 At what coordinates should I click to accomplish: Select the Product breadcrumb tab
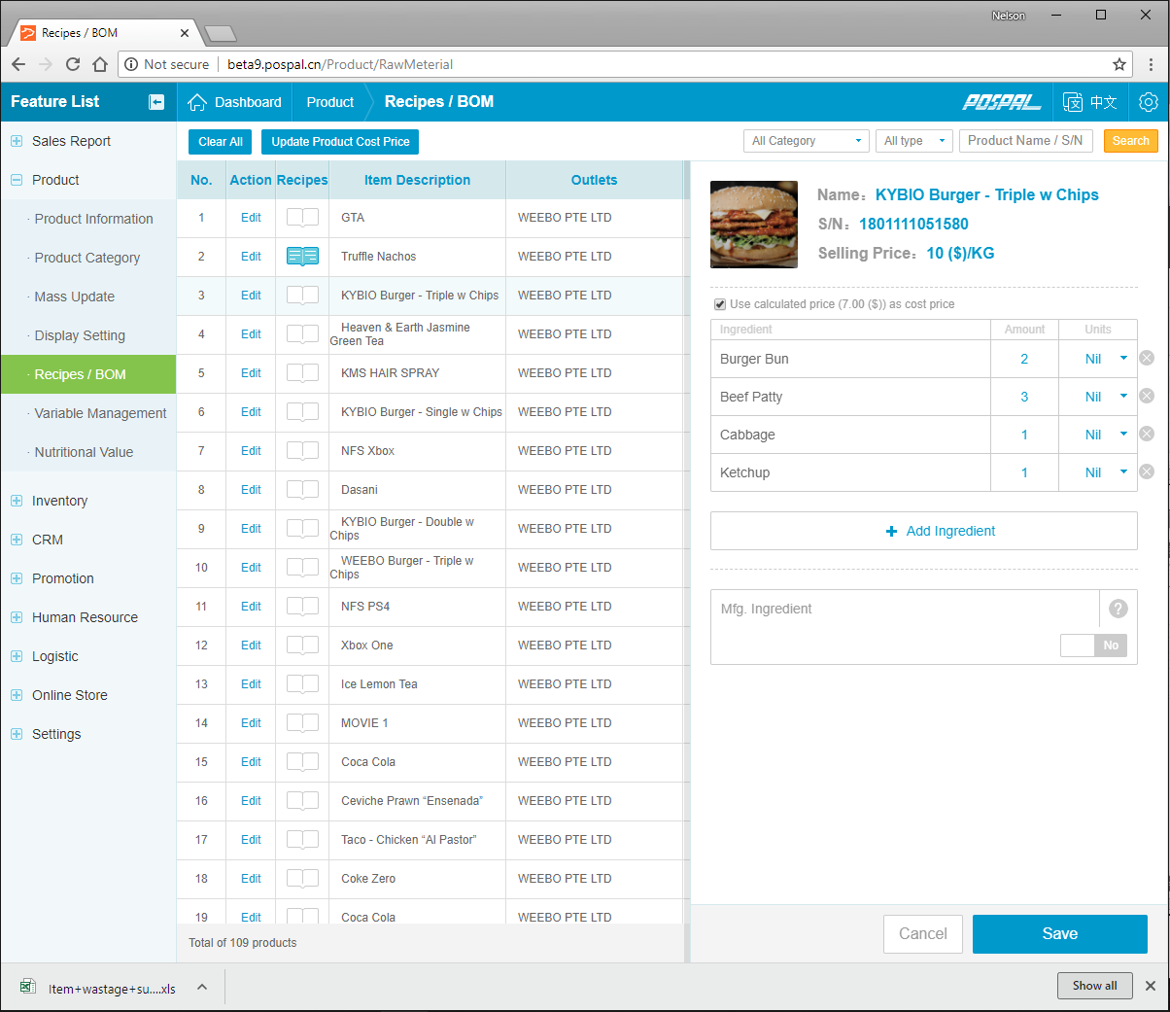[330, 102]
